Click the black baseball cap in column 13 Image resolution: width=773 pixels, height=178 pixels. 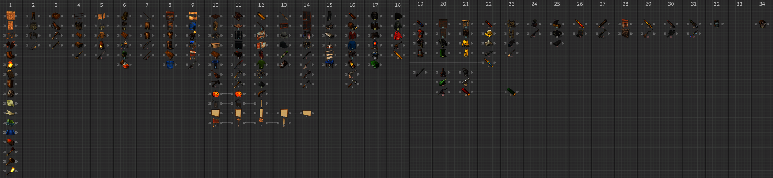coord(284,45)
